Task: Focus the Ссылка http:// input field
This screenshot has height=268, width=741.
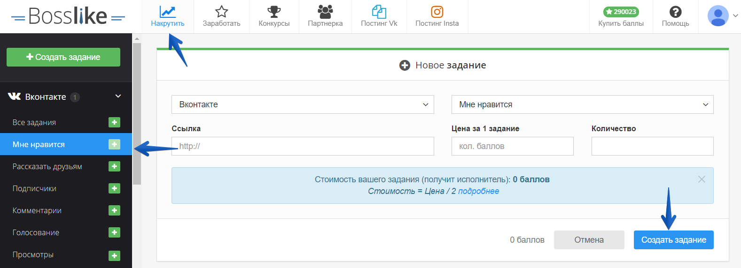Action: click(303, 146)
